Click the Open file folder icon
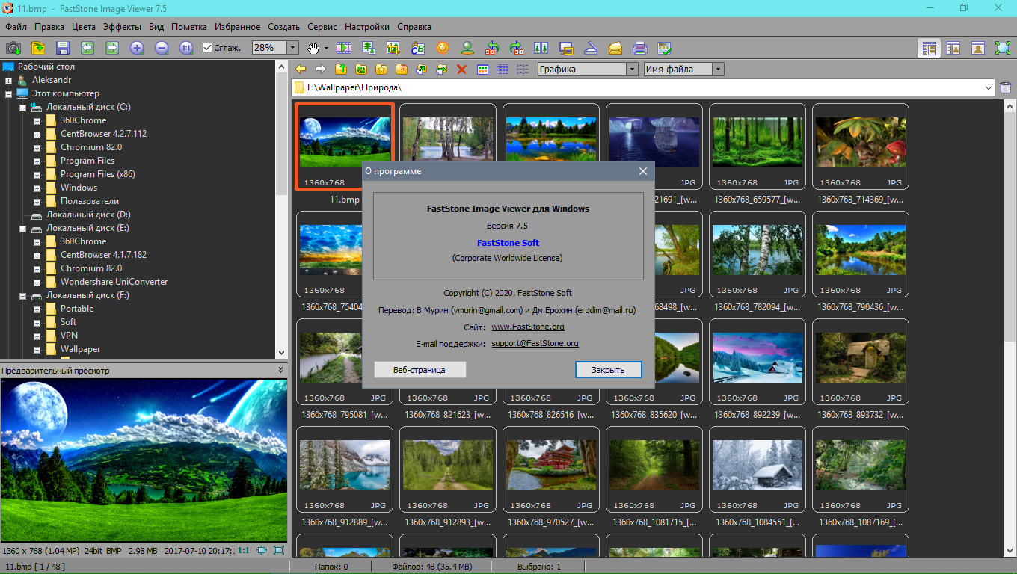The width and height of the screenshot is (1017, 574). pos(38,48)
